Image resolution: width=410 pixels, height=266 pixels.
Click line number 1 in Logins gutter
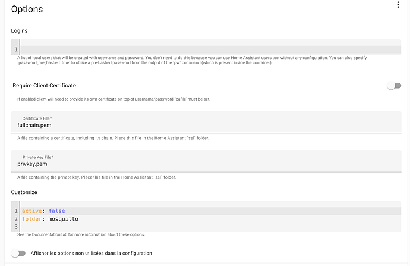point(16,49)
